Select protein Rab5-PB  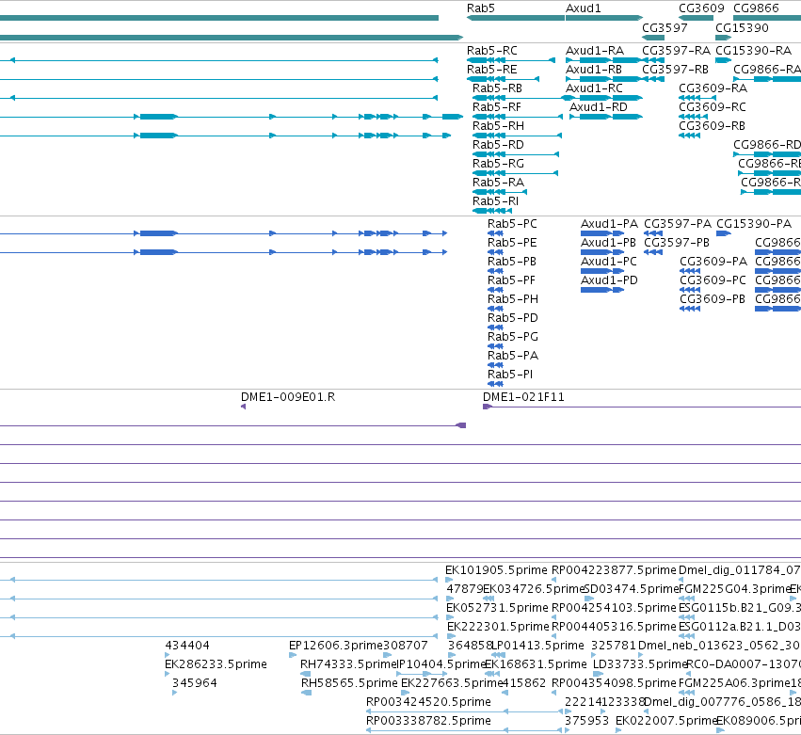click(512, 262)
